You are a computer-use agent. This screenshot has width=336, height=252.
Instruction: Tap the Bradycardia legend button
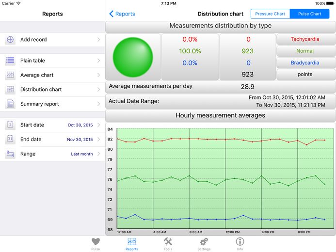(305, 63)
